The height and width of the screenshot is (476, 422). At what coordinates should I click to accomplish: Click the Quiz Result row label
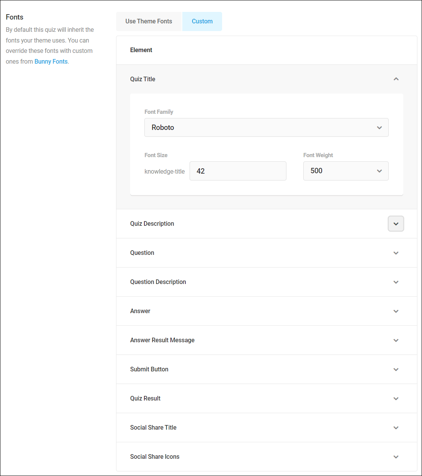point(145,398)
